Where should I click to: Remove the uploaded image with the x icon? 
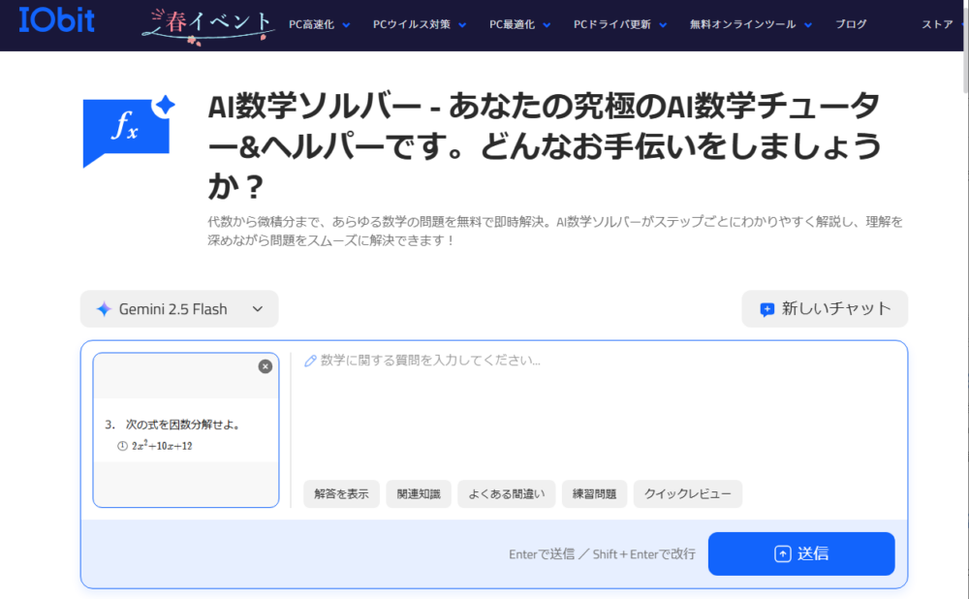tap(266, 366)
